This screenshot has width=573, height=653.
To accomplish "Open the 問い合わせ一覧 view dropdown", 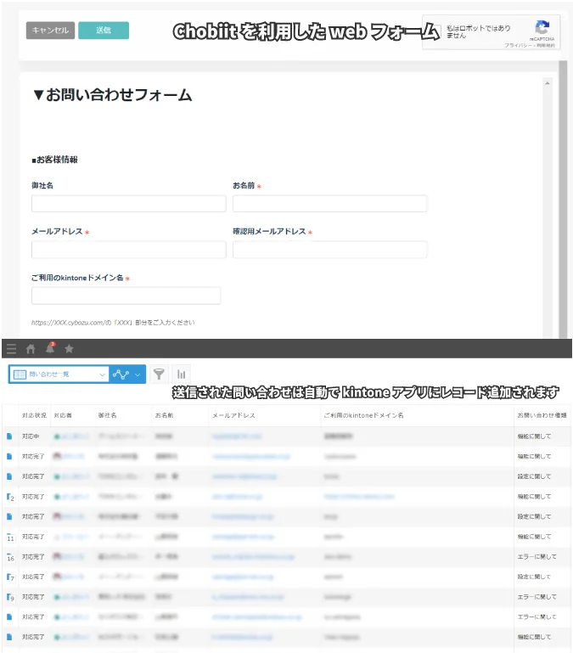I will [59, 374].
